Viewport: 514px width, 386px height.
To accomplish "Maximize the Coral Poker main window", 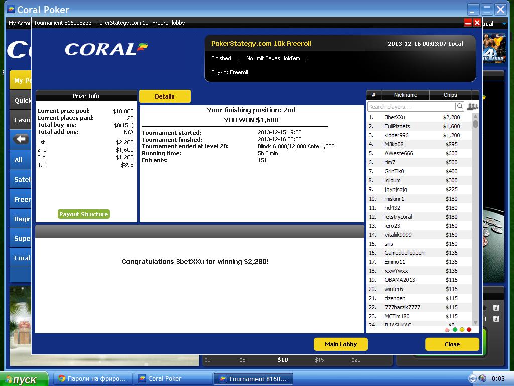I will tap(487, 10).
